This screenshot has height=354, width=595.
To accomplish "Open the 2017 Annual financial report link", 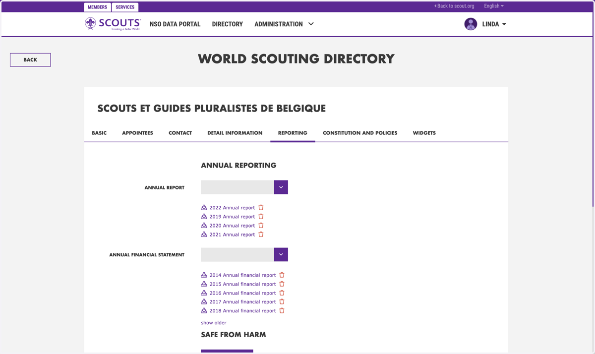I will 242,302.
